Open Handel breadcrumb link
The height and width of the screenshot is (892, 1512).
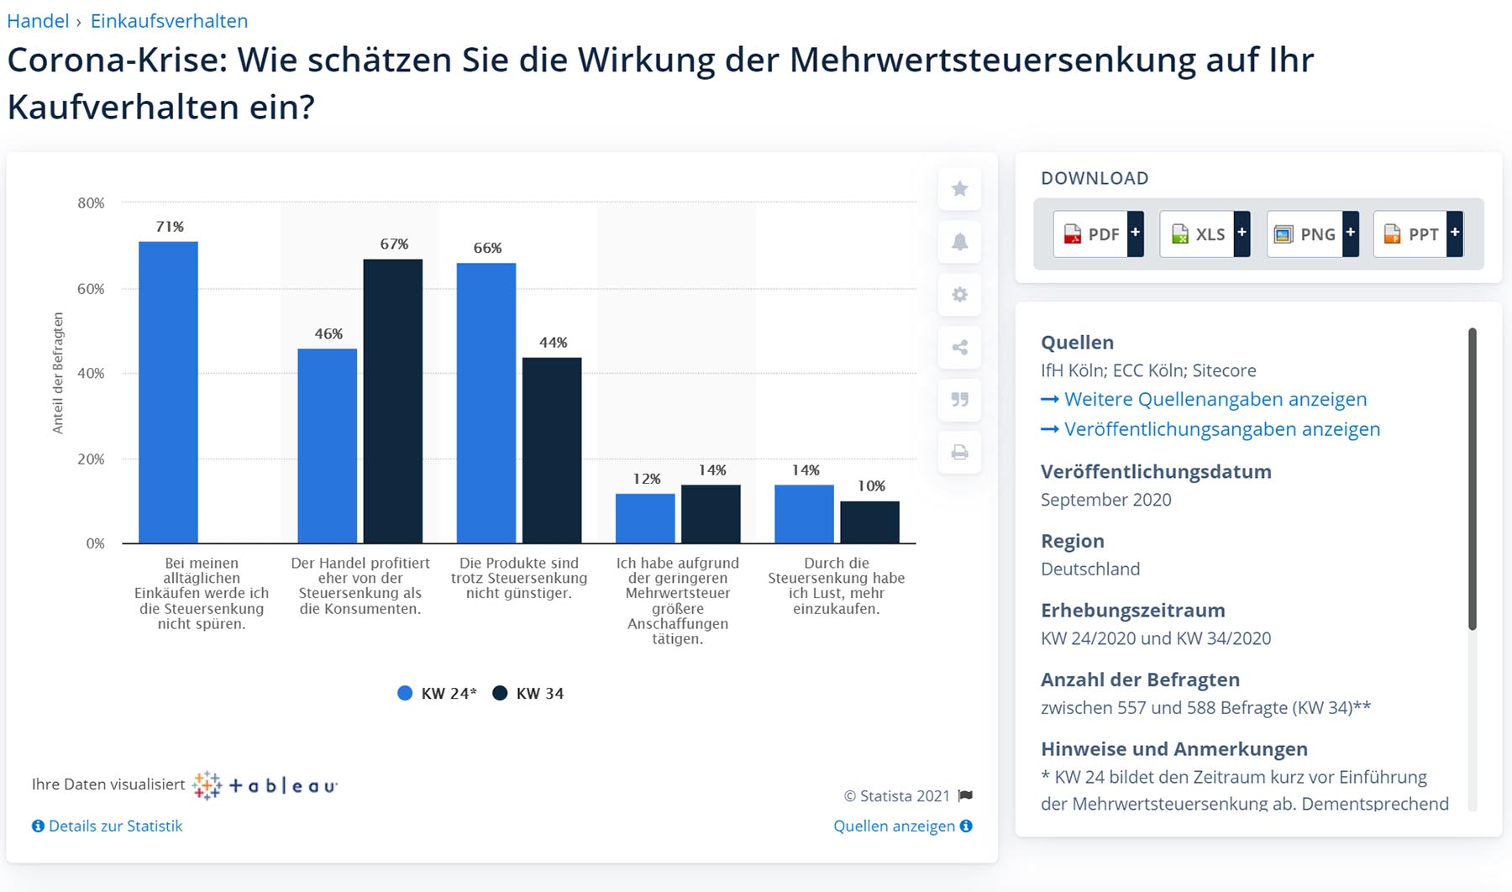38,21
